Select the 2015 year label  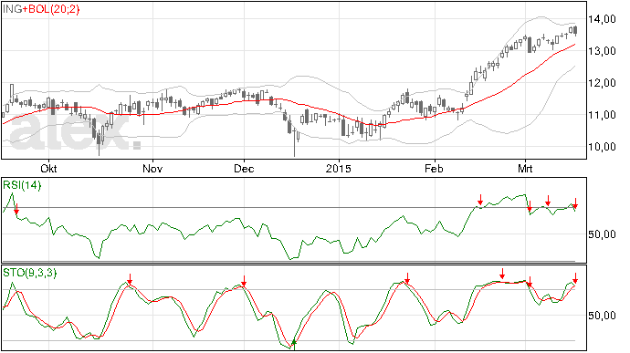[x=339, y=168]
